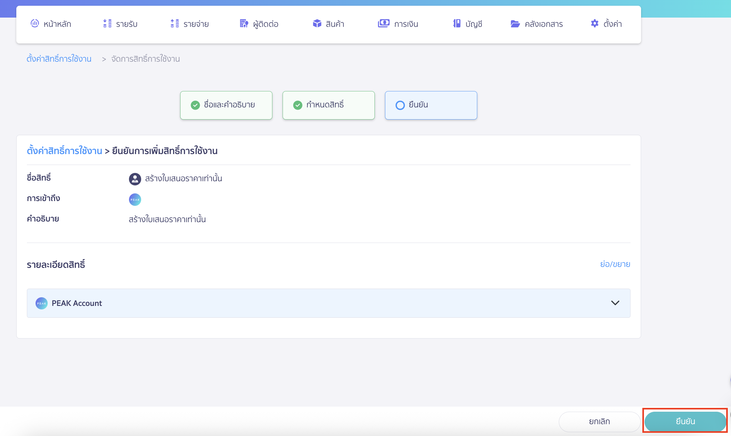Click the บัญชี accounting ledger icon
Image resolution: width=731 pixels, height=436 pixels.
[456, 24]
